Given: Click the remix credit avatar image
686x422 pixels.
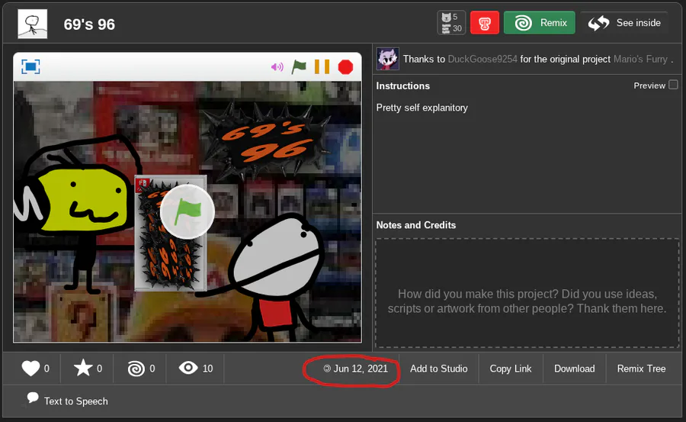Looking at the screenshot, I should [388, 59].
